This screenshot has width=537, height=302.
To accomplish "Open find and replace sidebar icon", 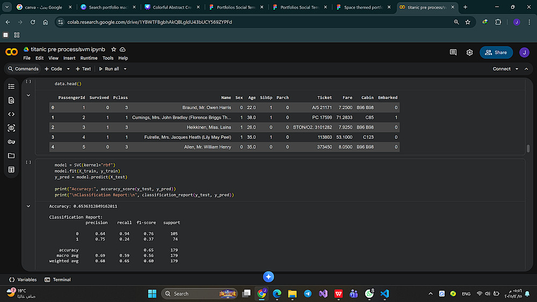I will 11,100.
